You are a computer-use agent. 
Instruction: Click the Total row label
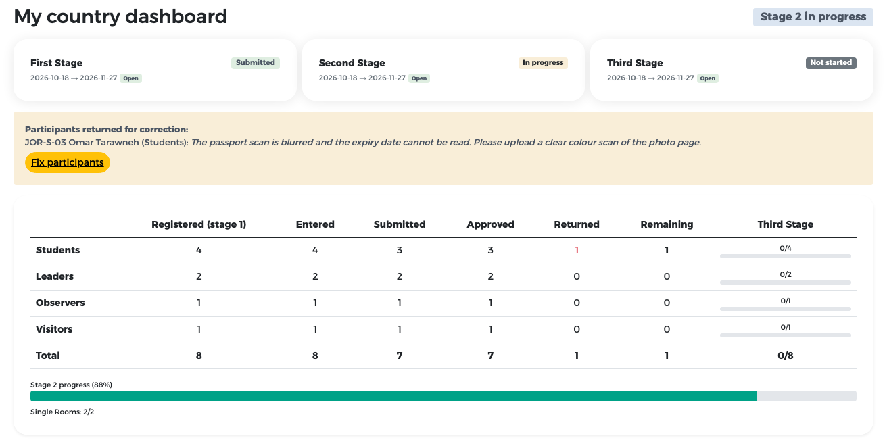[48, 356]
